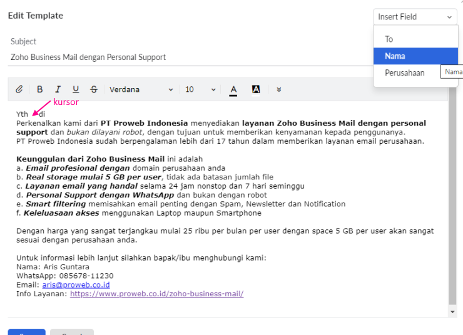The image size is (463, 335).
Task: Click the text 'PT Proweb Indonesia' in bold
Action: tap(144, 123)
